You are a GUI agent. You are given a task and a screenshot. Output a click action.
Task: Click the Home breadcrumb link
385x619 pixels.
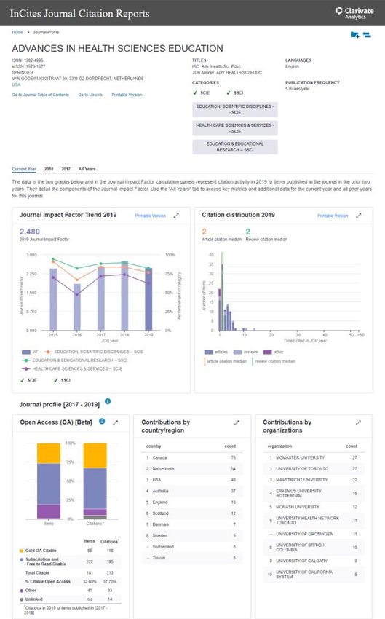click(x=17, y=32)
